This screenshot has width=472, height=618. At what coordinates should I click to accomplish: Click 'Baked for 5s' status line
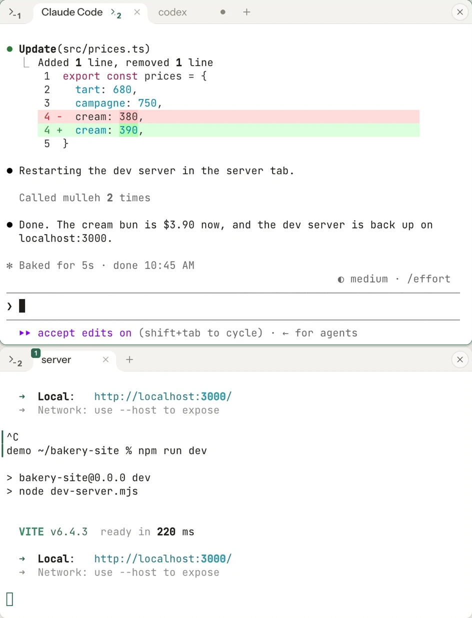coord(106,265)
